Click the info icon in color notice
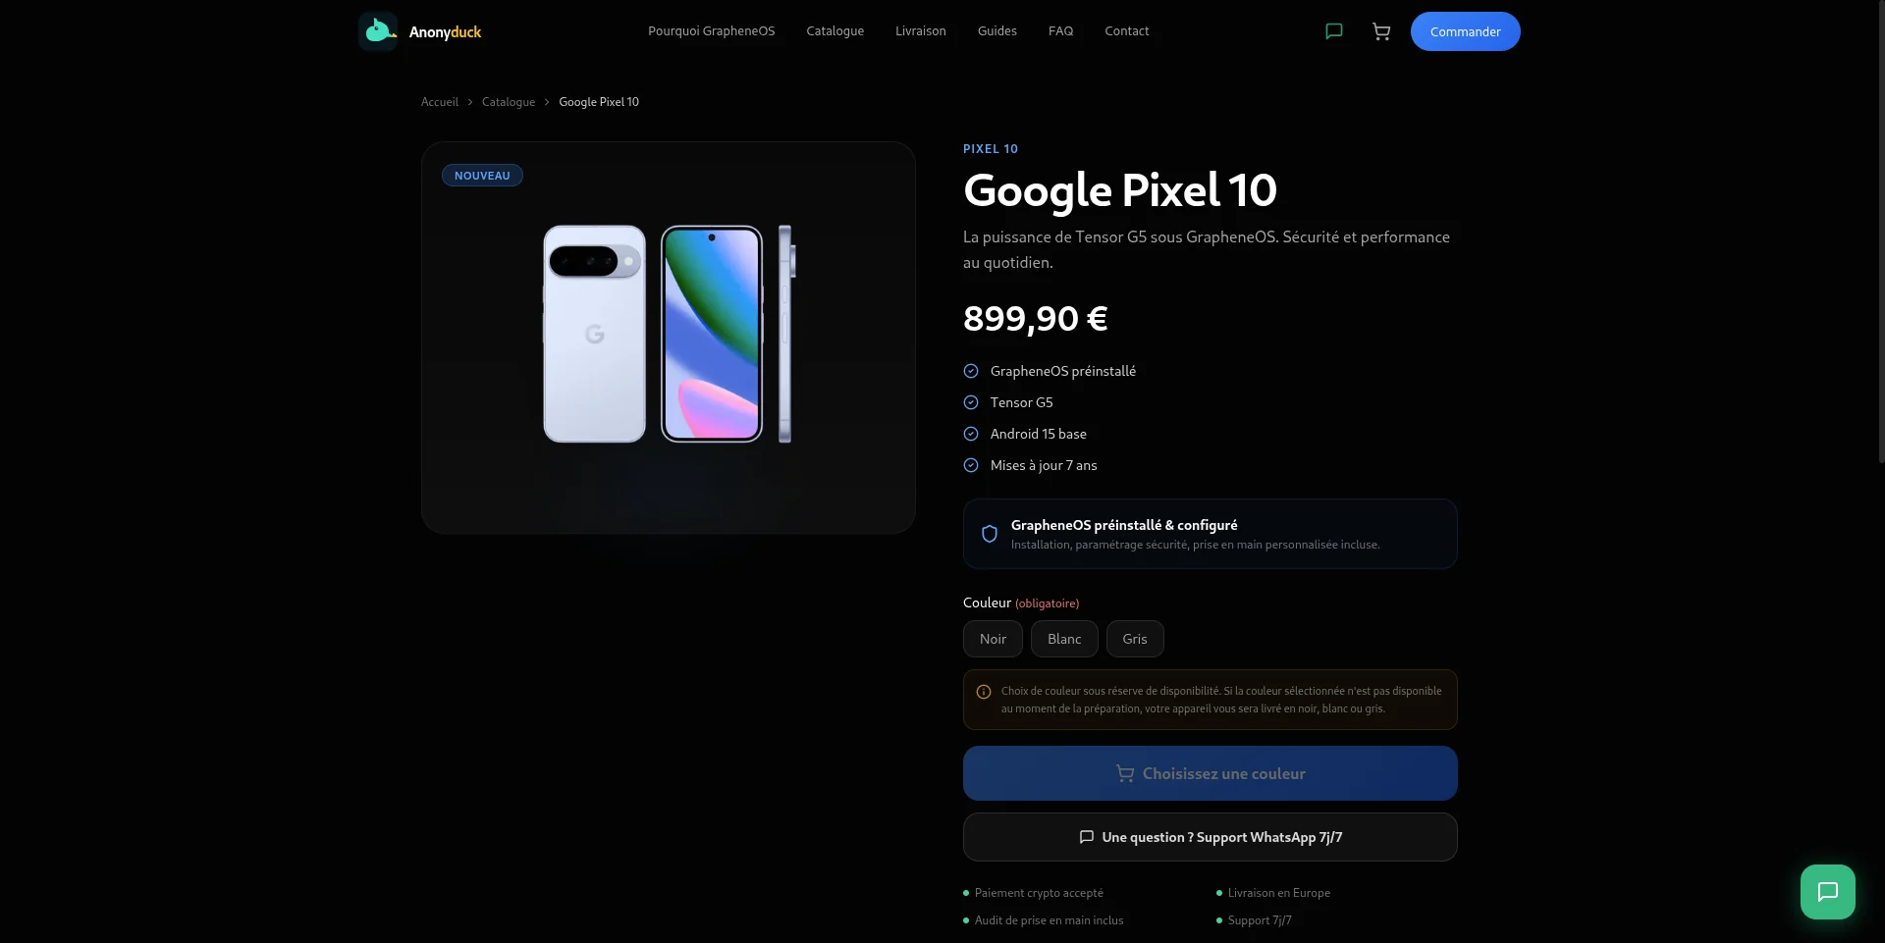 click(x=984, y=692)
